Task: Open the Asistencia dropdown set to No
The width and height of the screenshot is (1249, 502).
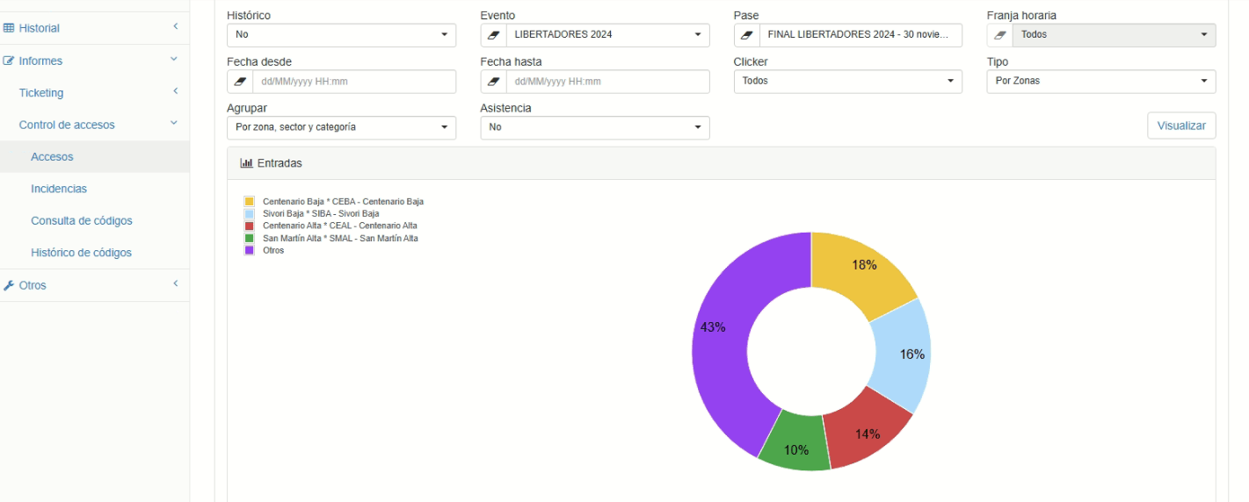Action: pos(595,127)
